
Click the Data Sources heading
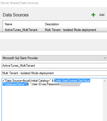pos(16,15)
